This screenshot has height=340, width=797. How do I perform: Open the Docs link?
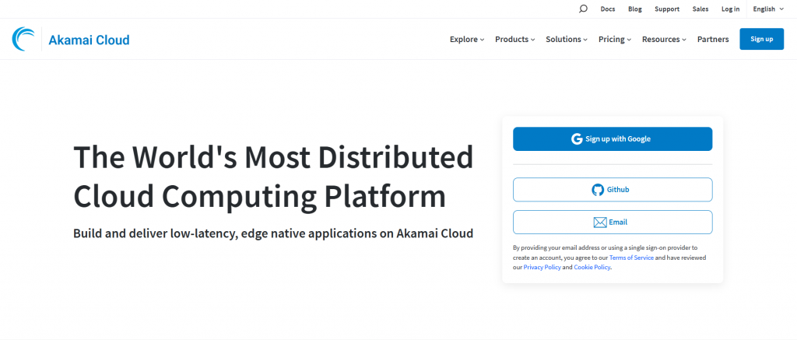pyautogui.click(x=608, y=9)
